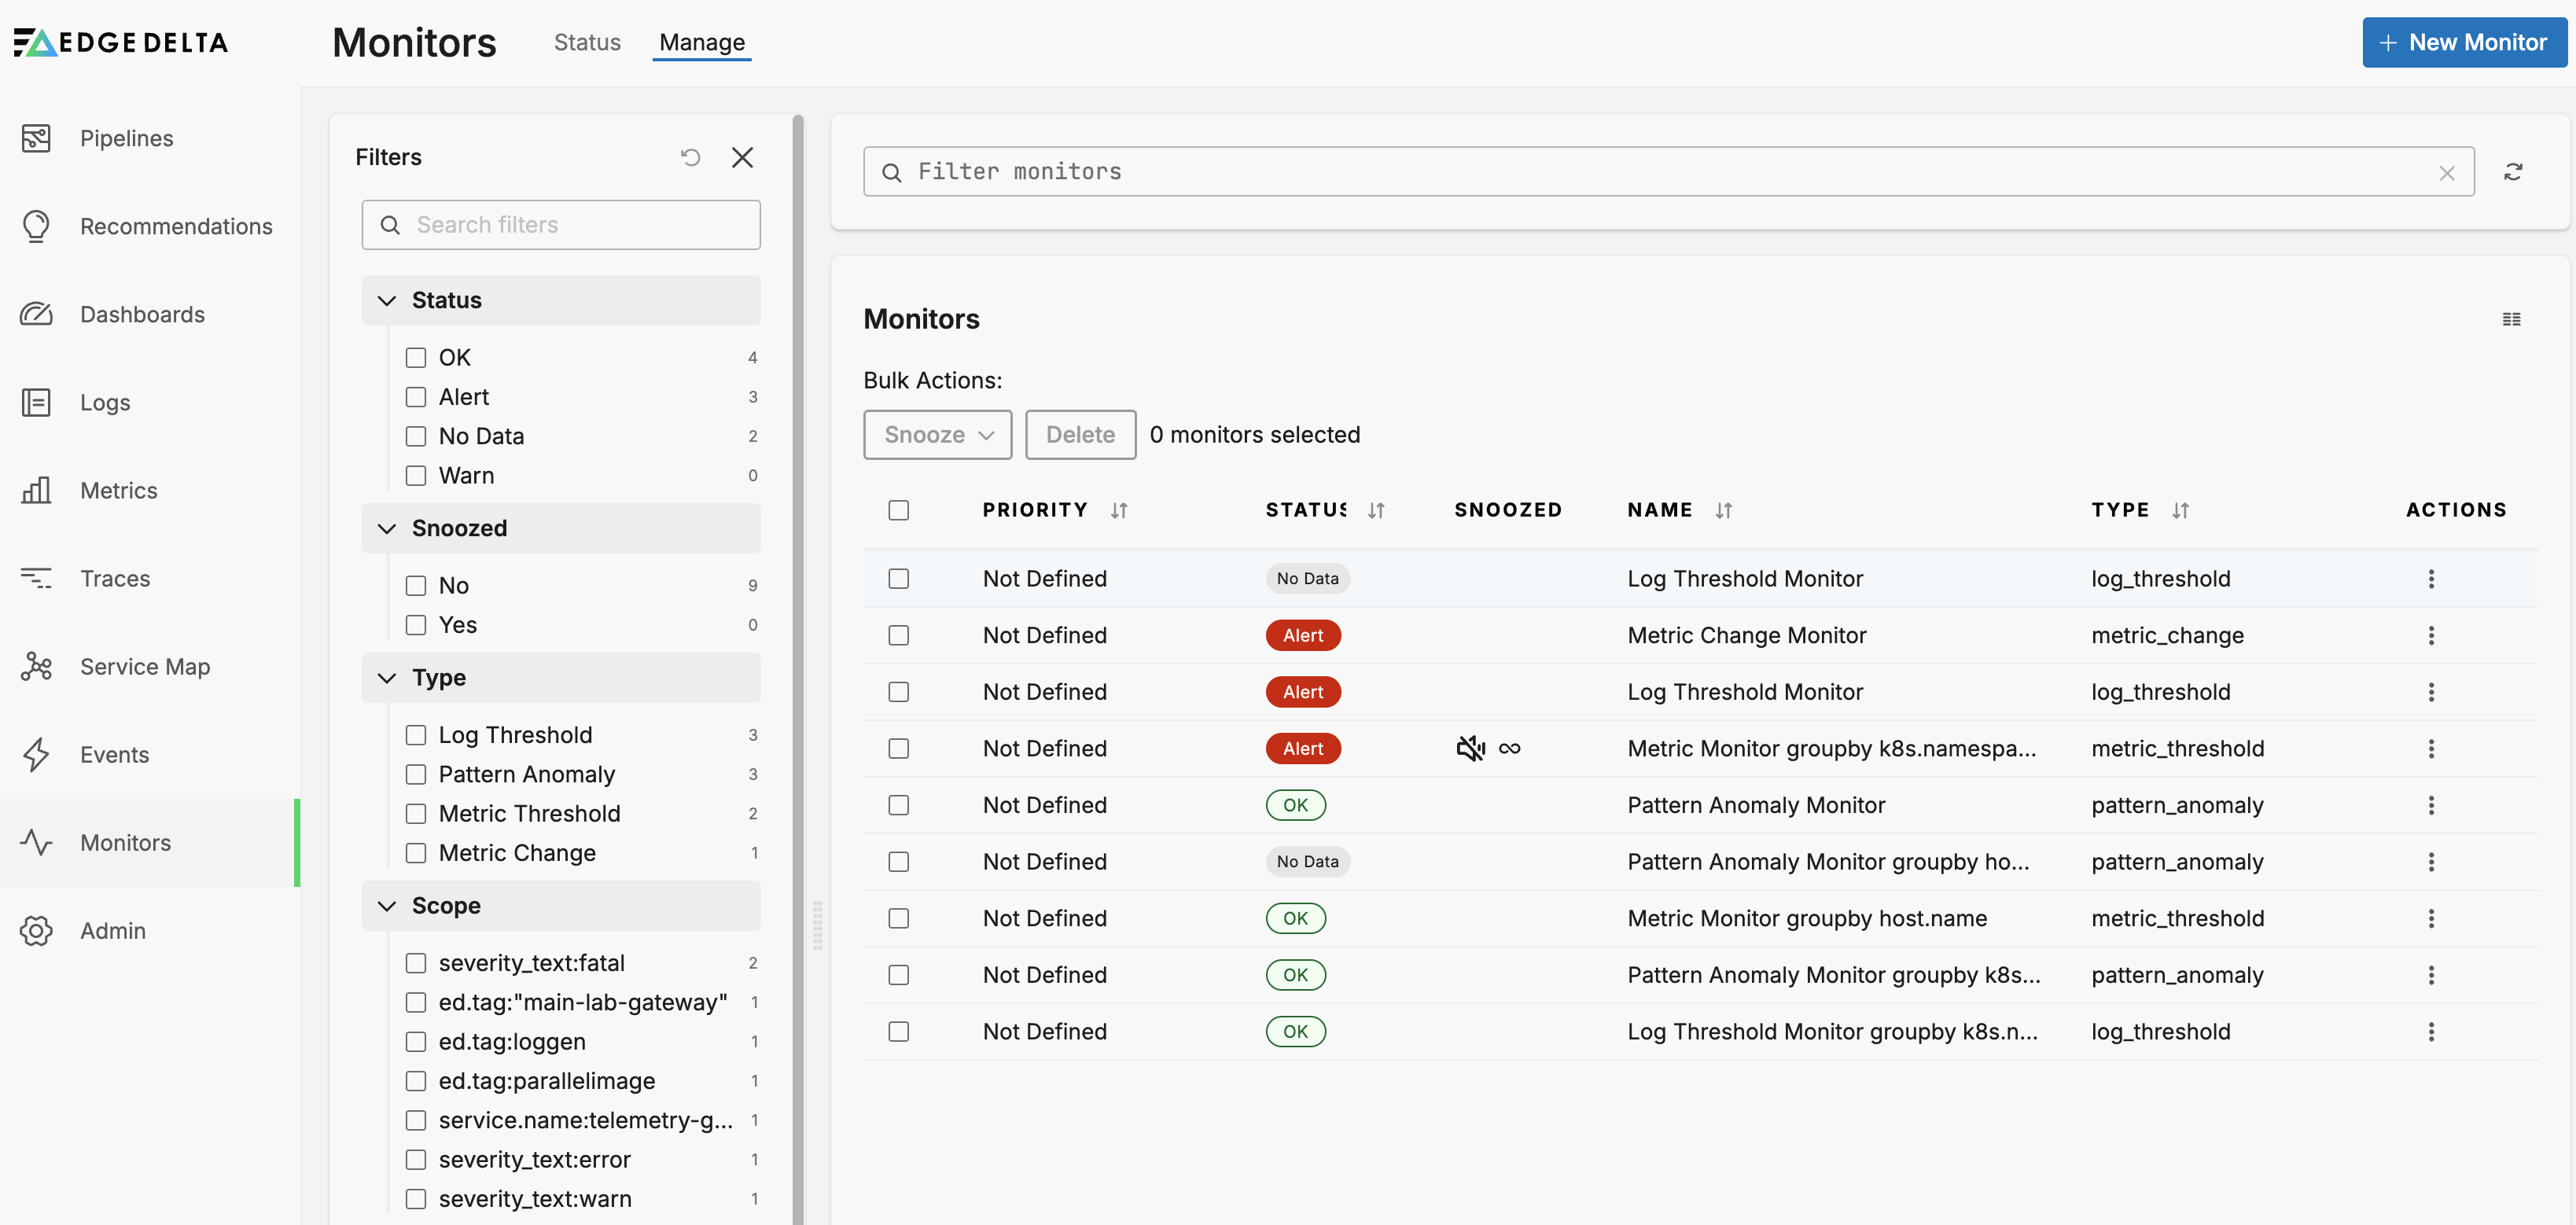Open the Admin gear icon
This screenshot has height=1225, width=2576.
(36, 930)
